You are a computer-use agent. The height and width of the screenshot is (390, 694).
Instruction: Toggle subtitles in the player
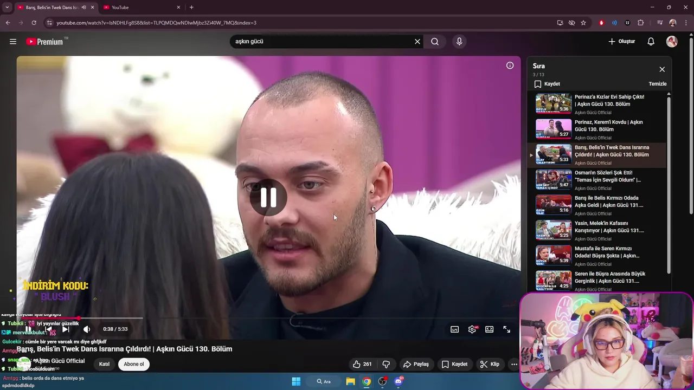coord(455,329)
